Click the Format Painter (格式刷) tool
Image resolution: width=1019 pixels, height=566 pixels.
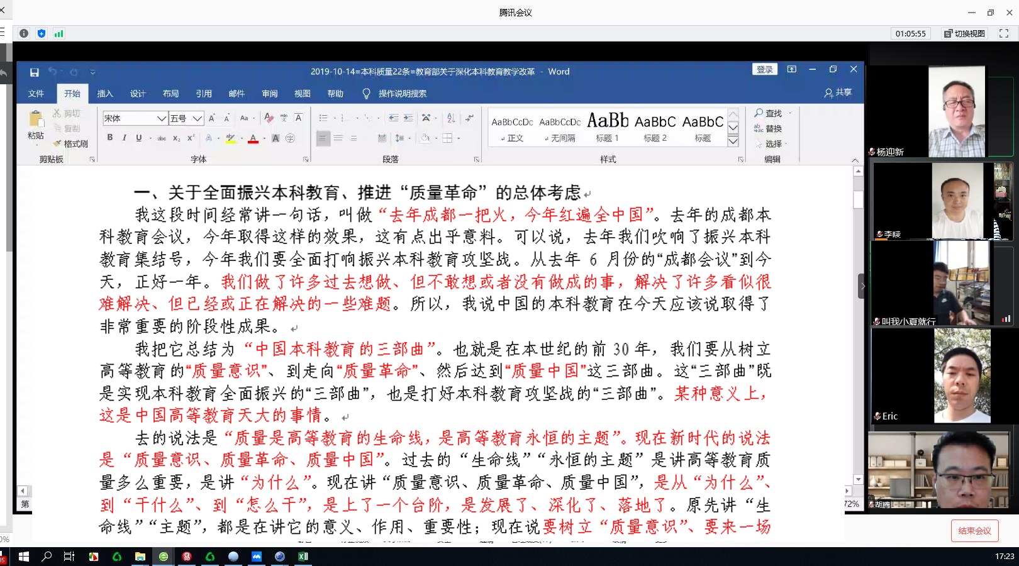(x=70, y=144)
